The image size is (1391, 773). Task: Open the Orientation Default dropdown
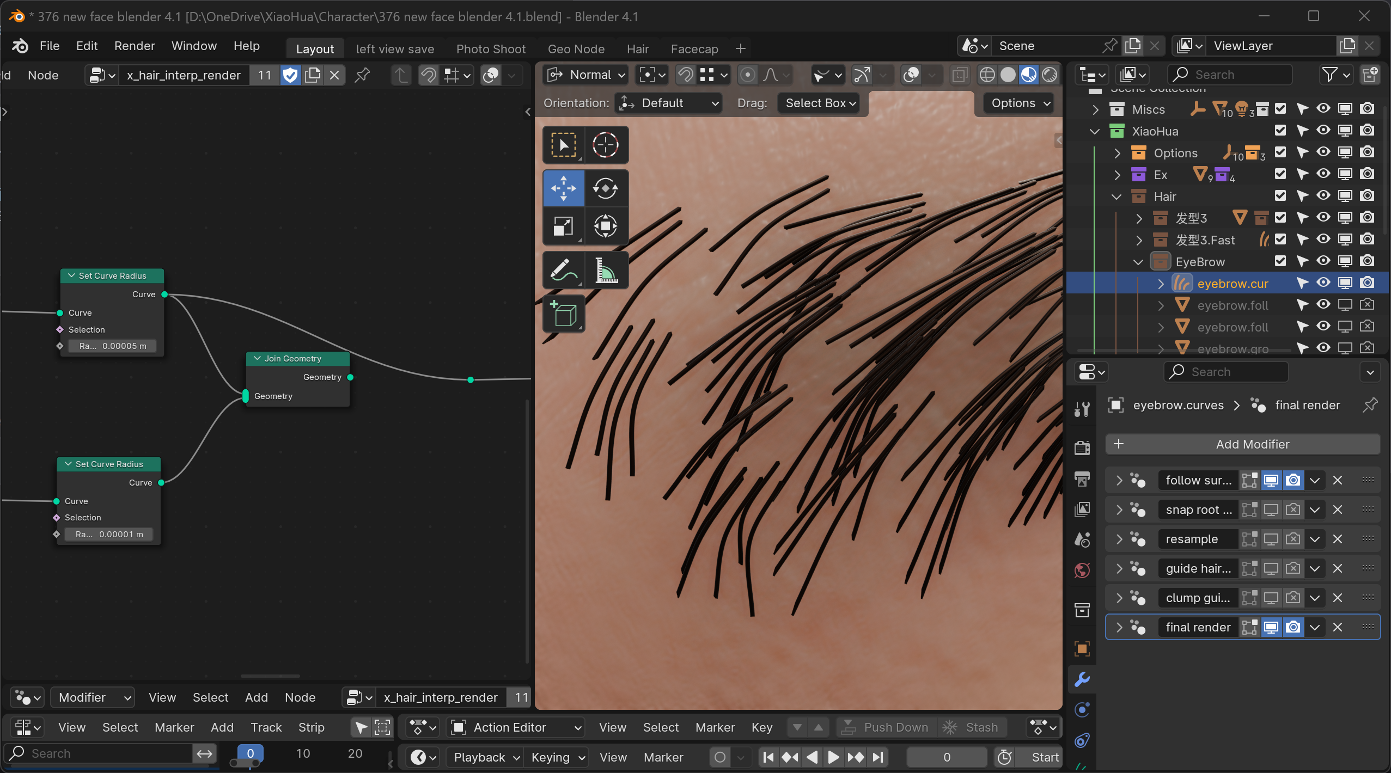pos(669,103)
